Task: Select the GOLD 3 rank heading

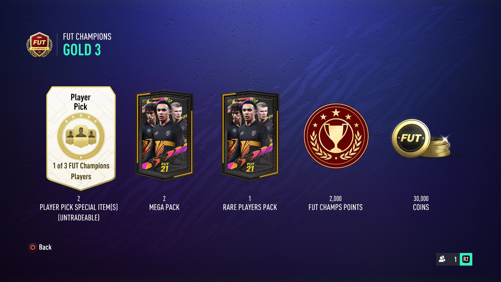Action: click(82, 50)
